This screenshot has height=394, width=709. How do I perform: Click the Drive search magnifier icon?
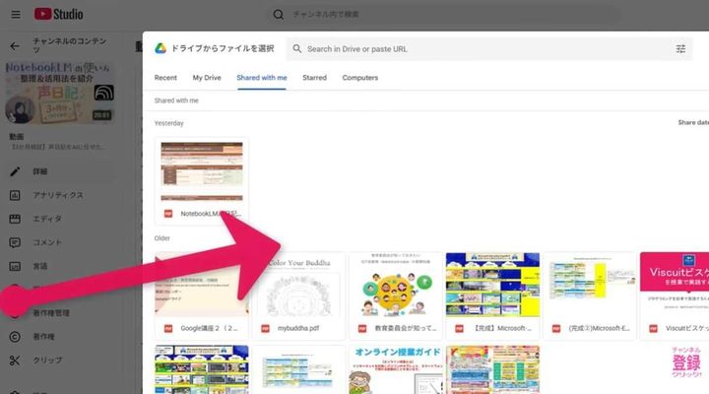(297, 49)
